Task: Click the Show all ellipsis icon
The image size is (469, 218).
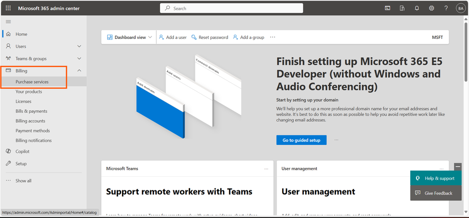Action: (x=8, y=180)
